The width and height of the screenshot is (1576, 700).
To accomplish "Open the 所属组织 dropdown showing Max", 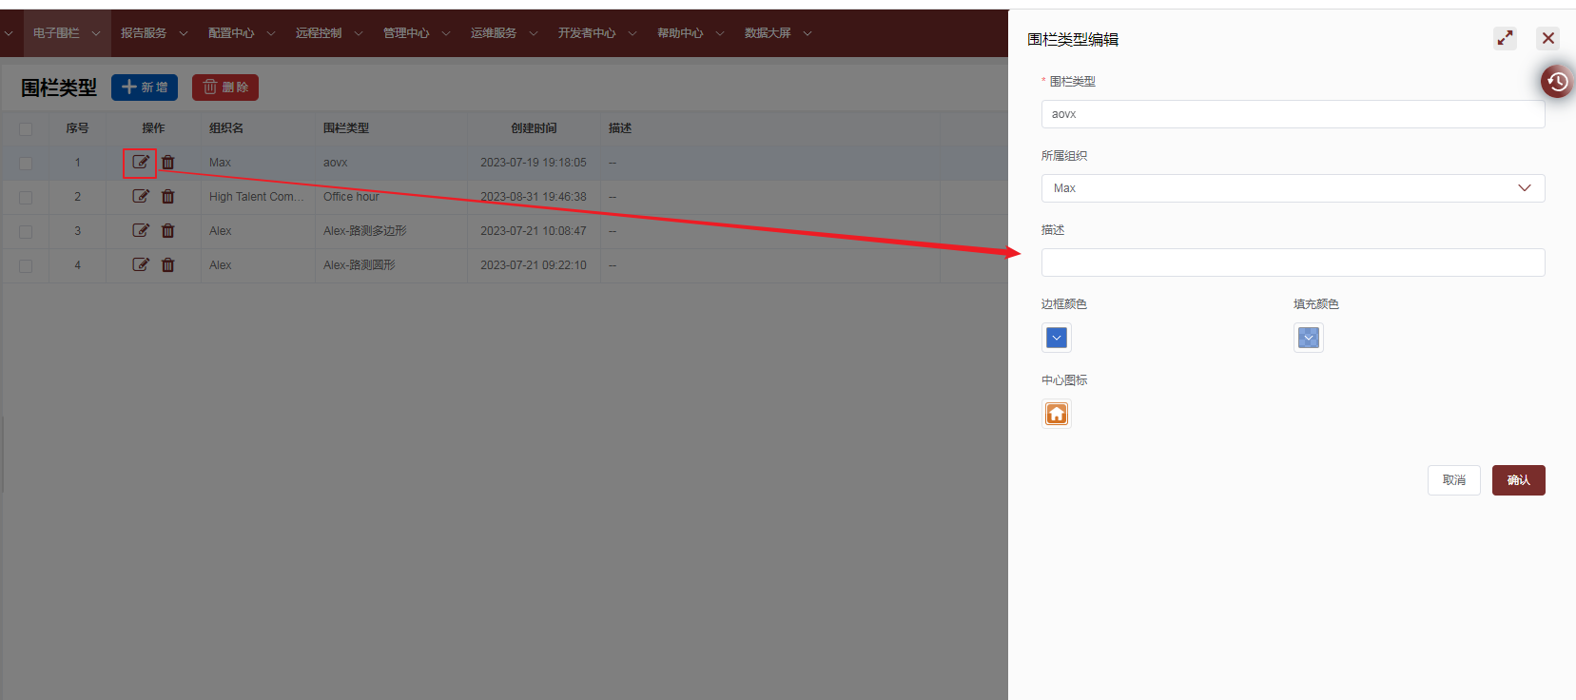I will (1293, 188).
